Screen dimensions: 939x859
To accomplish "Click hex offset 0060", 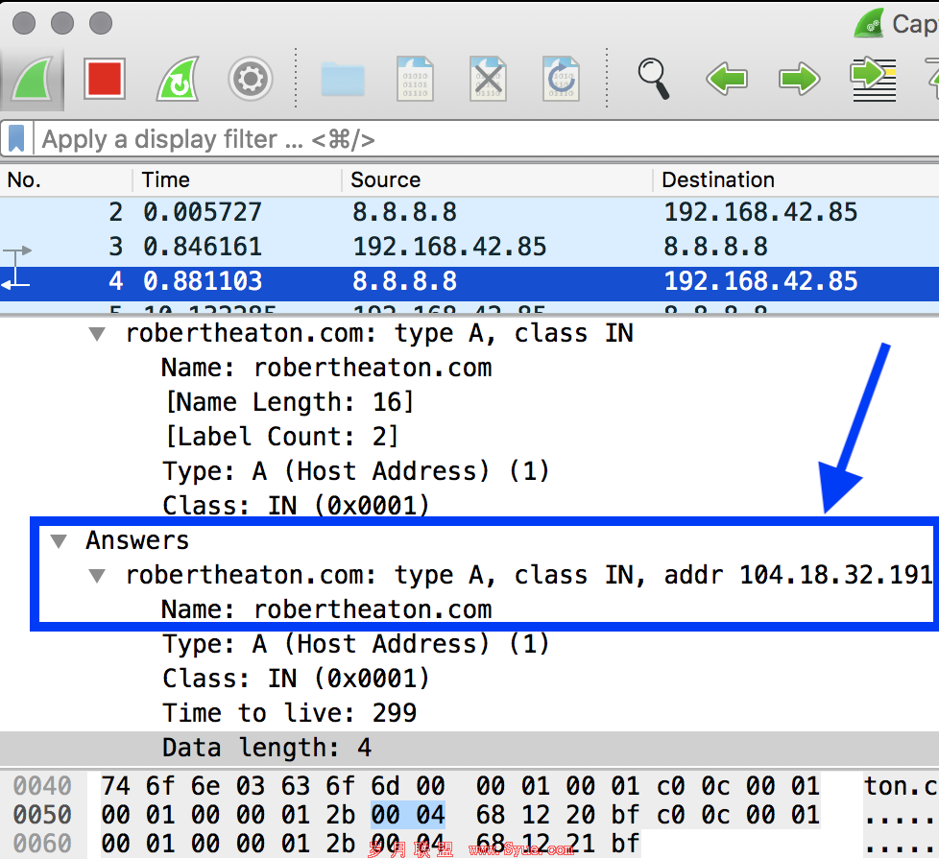I will point(42,844).
